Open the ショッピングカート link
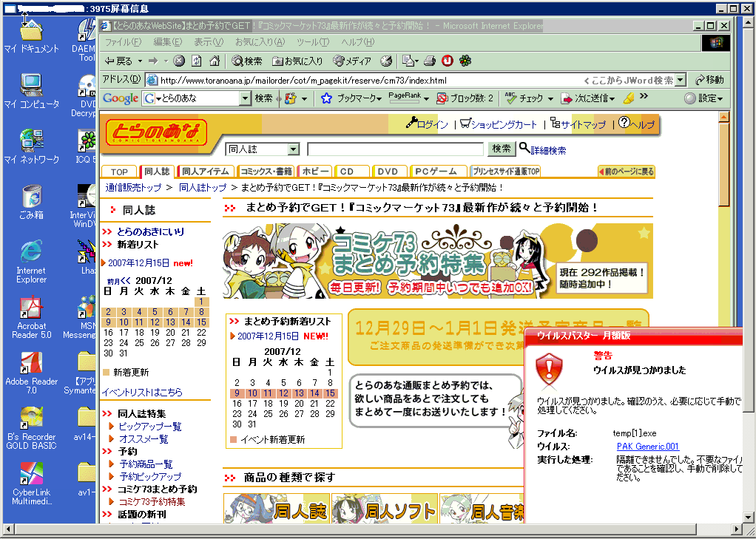This screenshot has height=539, width=756. pyautogui.click(x=504, y=125)
